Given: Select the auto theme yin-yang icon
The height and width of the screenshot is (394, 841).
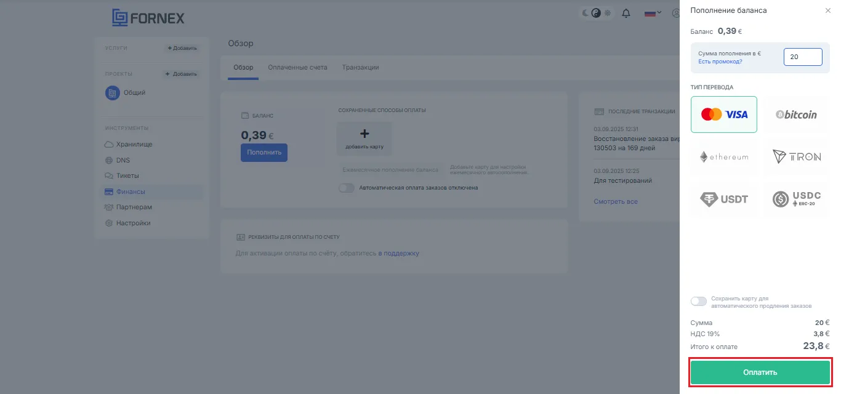Looking at the screenshot, I should coord(596,13).
